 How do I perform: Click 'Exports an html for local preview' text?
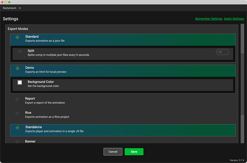coord(46,72)
